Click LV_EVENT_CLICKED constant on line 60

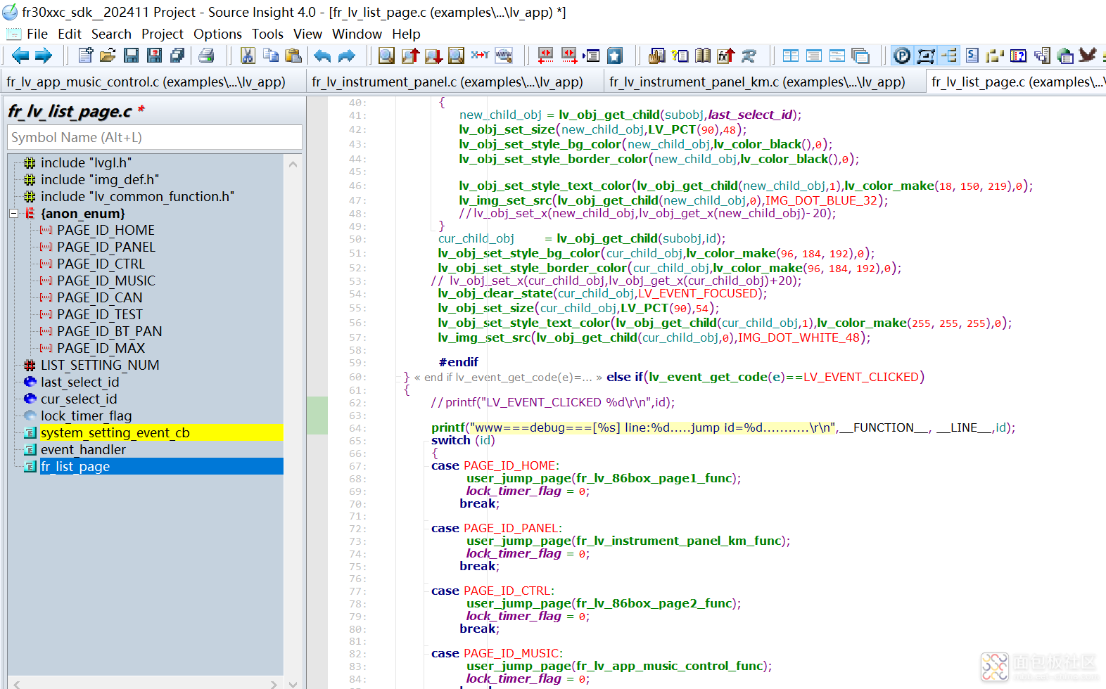click(x=861, y=378)
